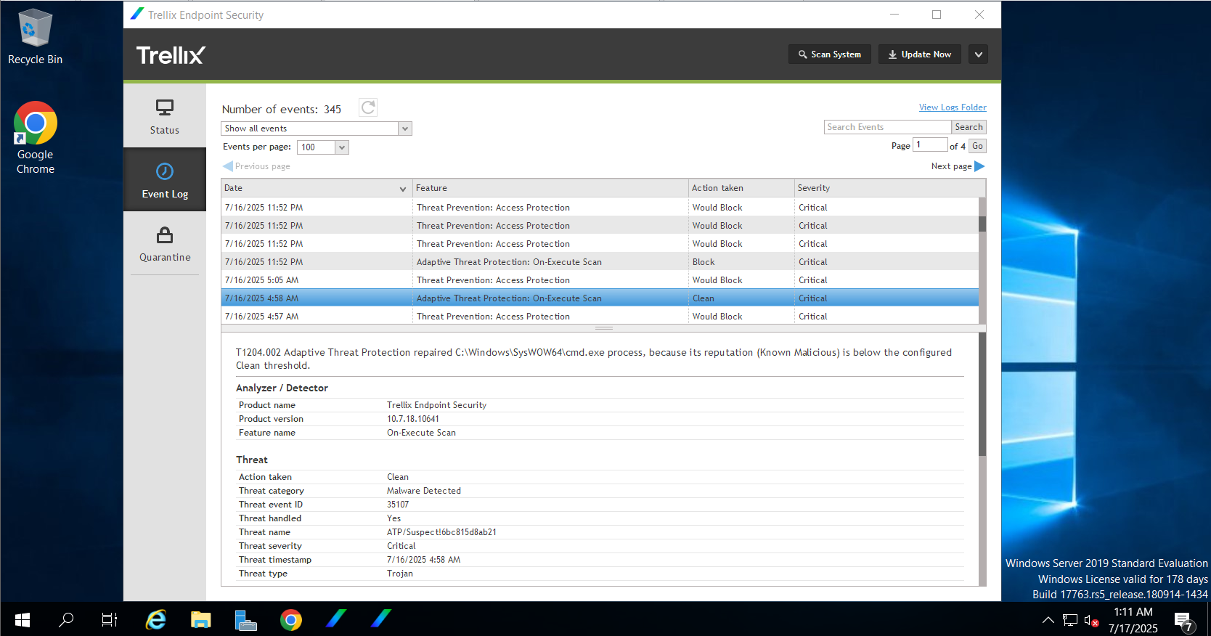Image resolution: width=1211 pixels, height=636 pixels.
Task: Click the Trellix title bar app icon
Action: tap(137, 14)
